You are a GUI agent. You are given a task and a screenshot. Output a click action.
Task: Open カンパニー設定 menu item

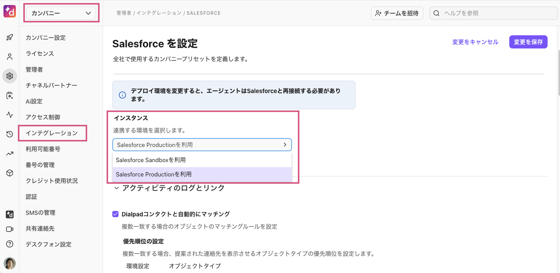point(46,38)
